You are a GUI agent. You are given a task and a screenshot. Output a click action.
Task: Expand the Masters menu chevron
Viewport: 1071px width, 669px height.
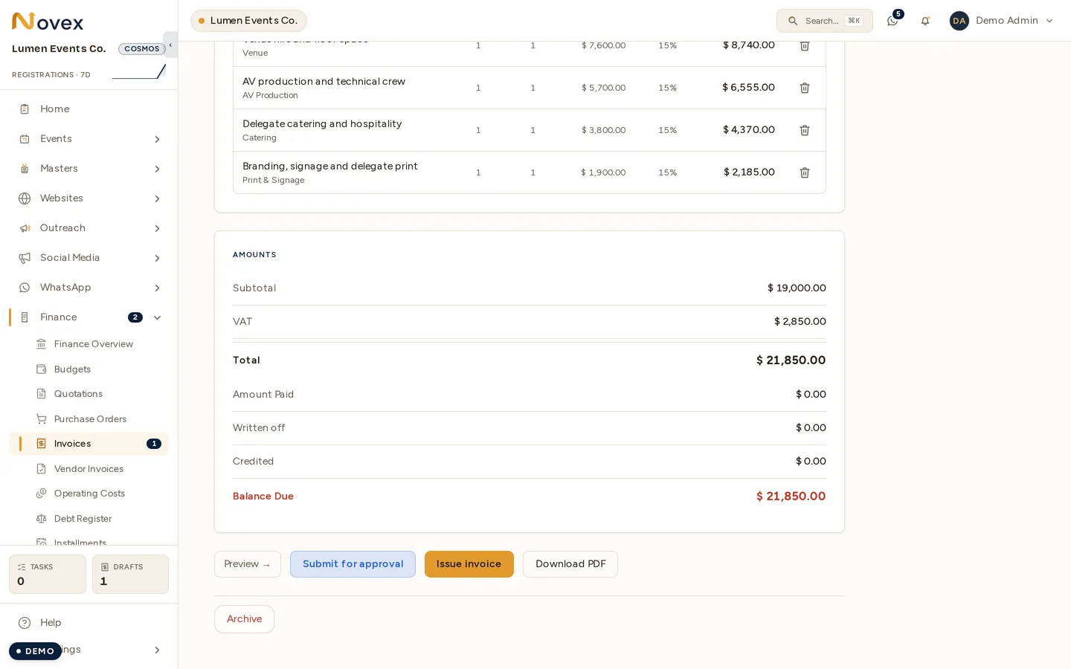click(157, 169)
